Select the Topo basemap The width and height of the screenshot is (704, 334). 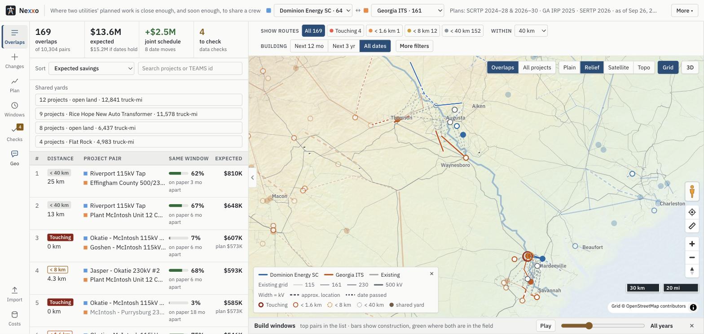click(x=644, y=68)
